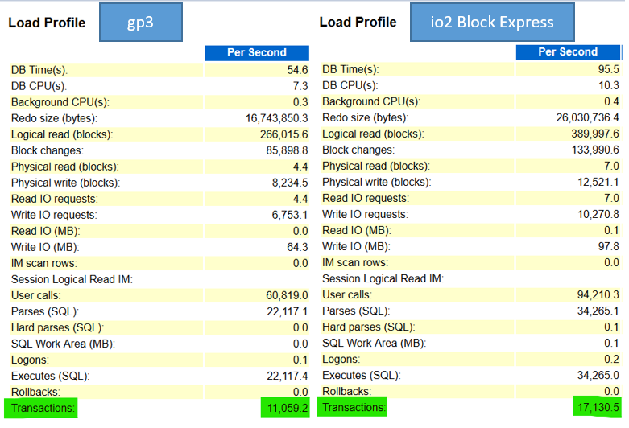Click io2 Background CPU value 0.4
This screenshot has width=629, height=428.
[612, 101]
